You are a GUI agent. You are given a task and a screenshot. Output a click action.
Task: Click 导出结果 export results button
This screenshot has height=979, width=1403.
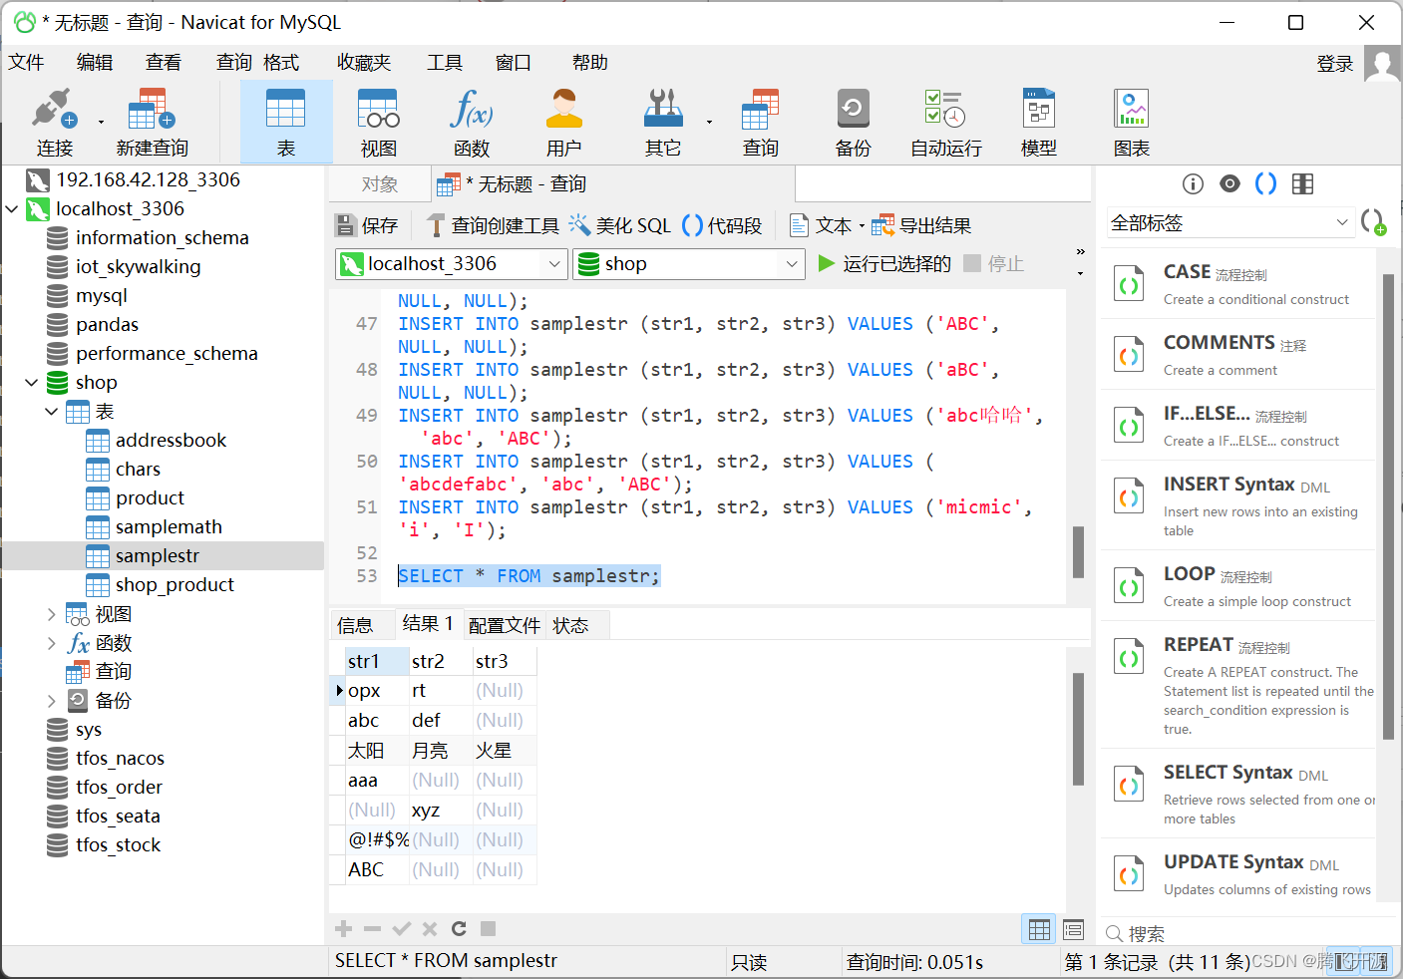tap(921, 226)
